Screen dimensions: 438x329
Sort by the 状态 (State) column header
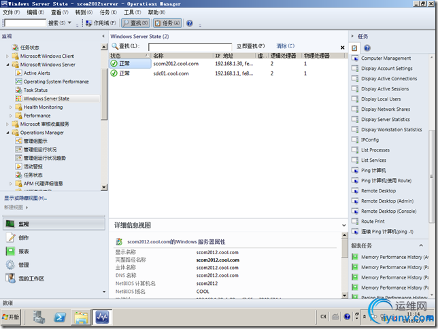[130, 56]
